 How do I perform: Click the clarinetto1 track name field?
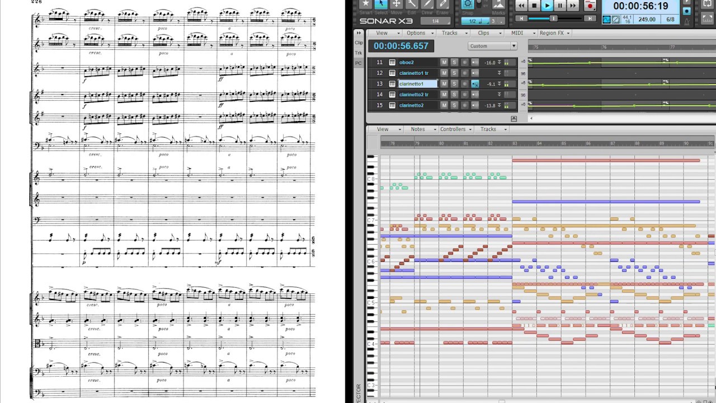pos(418,84)
